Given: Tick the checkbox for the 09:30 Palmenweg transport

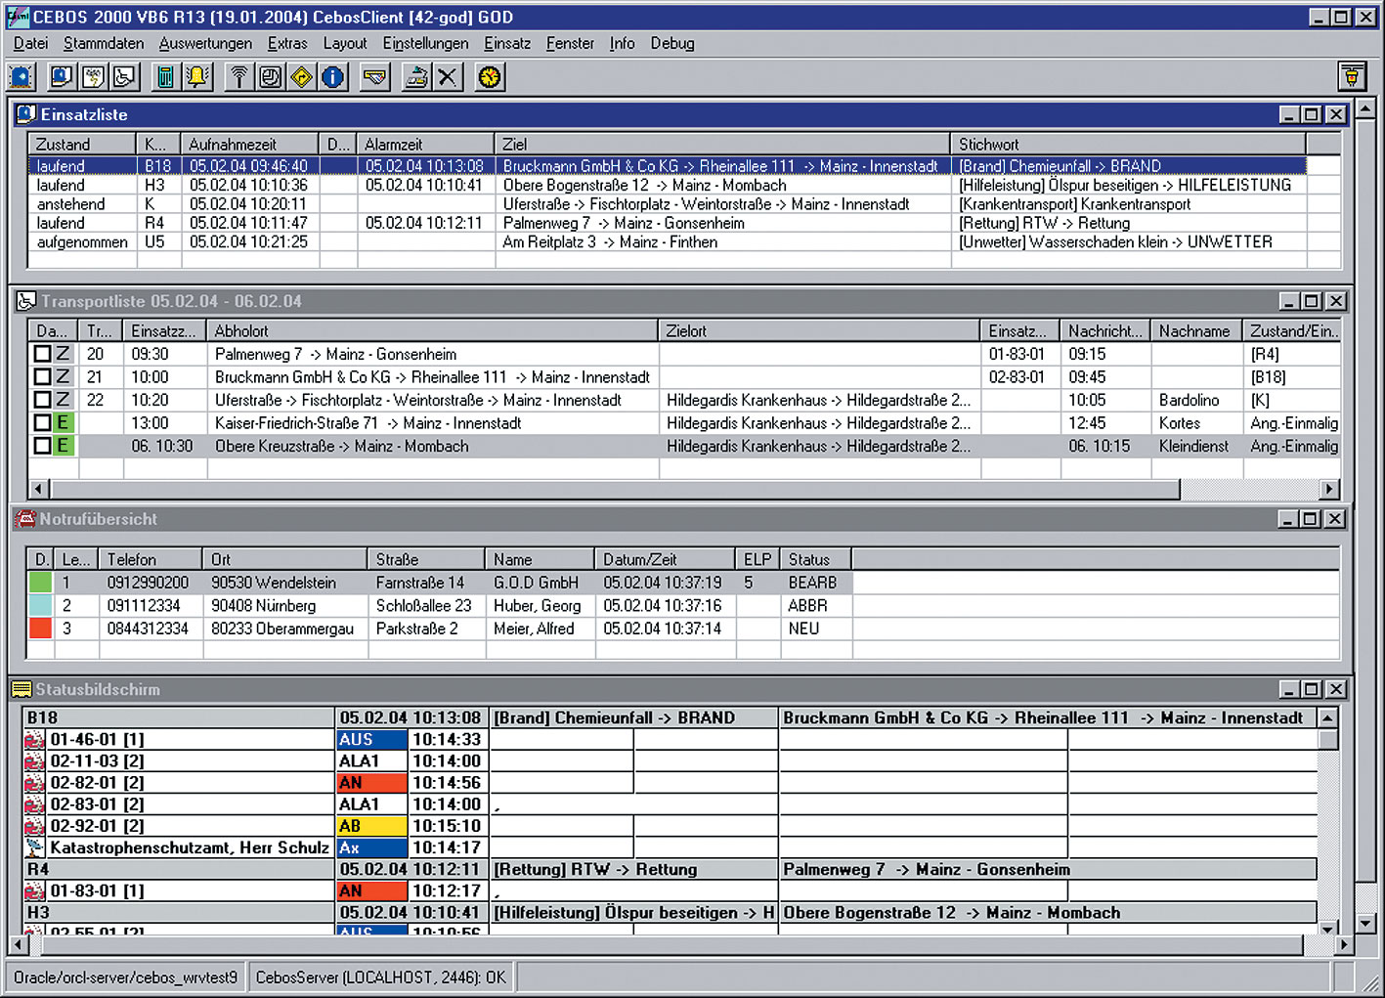Looking at the screenshot, I should tap(42, 354).
